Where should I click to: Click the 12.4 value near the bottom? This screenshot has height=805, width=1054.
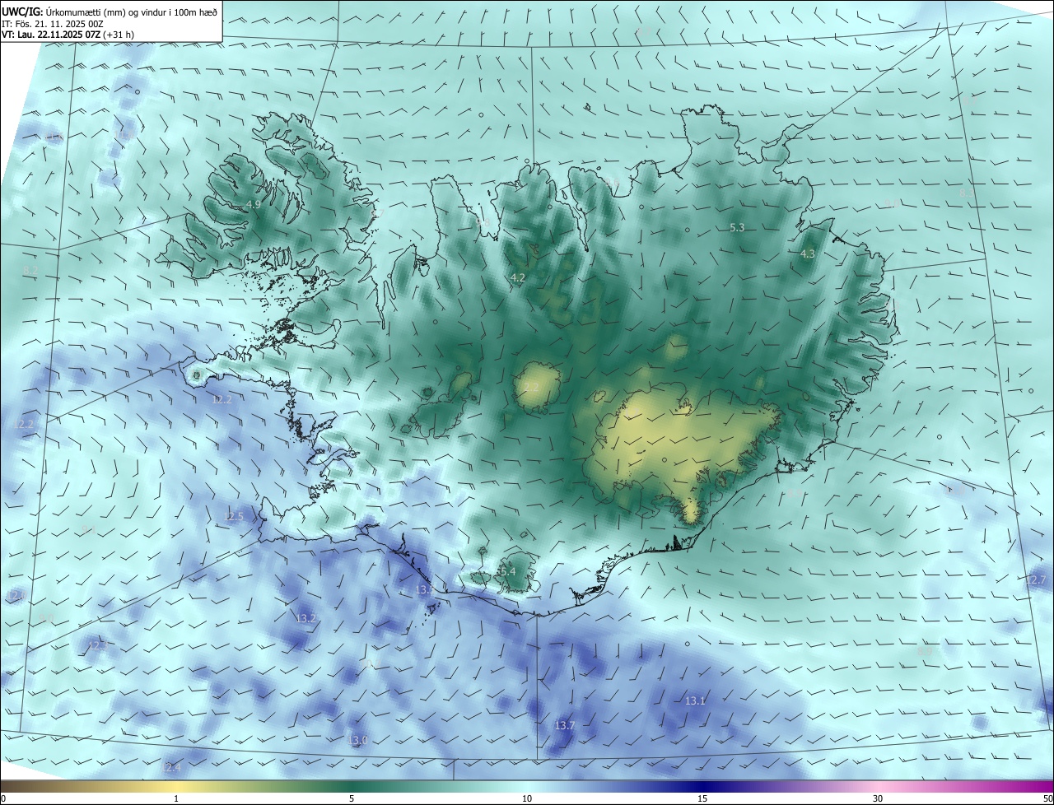pyautogui.click(x=170, y=766)
